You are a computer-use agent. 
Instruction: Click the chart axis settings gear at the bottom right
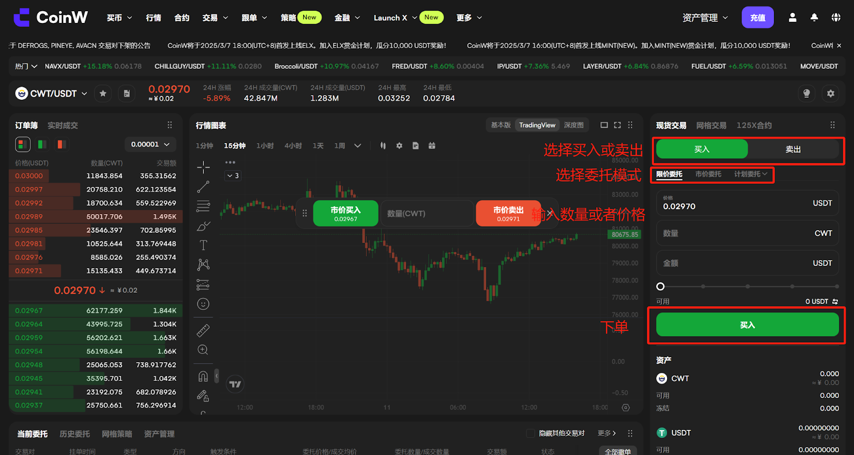(x=626, y=407)
